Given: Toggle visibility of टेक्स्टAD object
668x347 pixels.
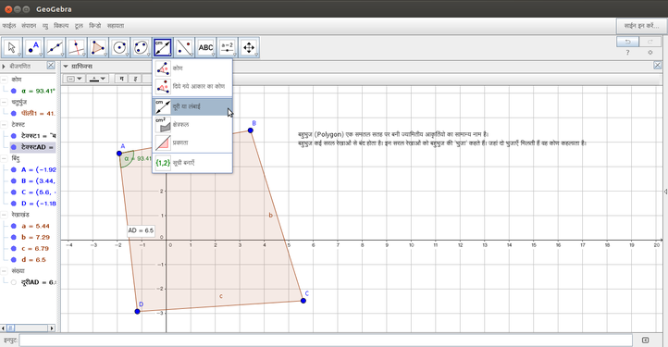Looking at the screenshot, I should tap(14, 147).
